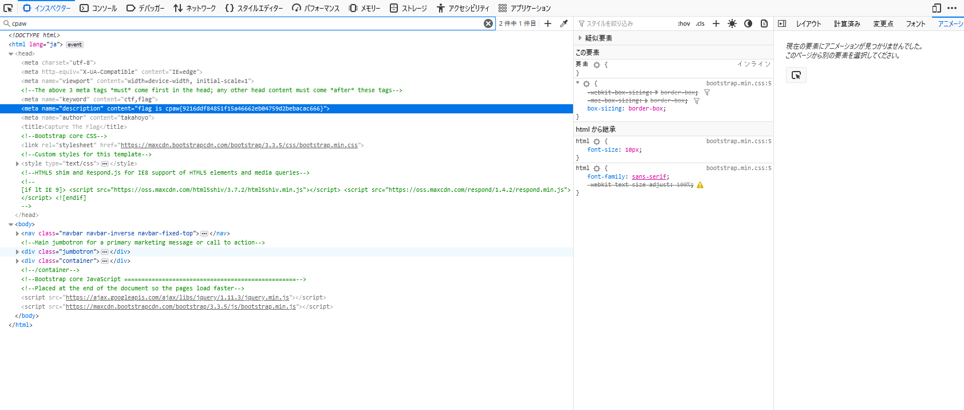The image size is (964, 410).
Task: Open bootstrap.min.css:5 source for font-family rule
Action: [738, 168]
